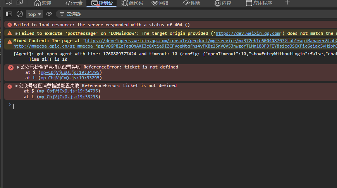Switch to the 内存 (Memory) tab
This screenshot has height=188, width=337.
point(223,3)
